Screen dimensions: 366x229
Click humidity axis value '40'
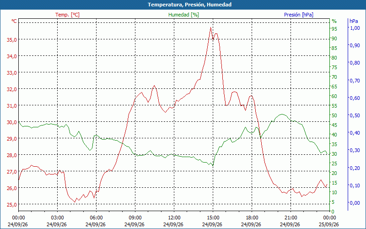click(x=334, y=135)
